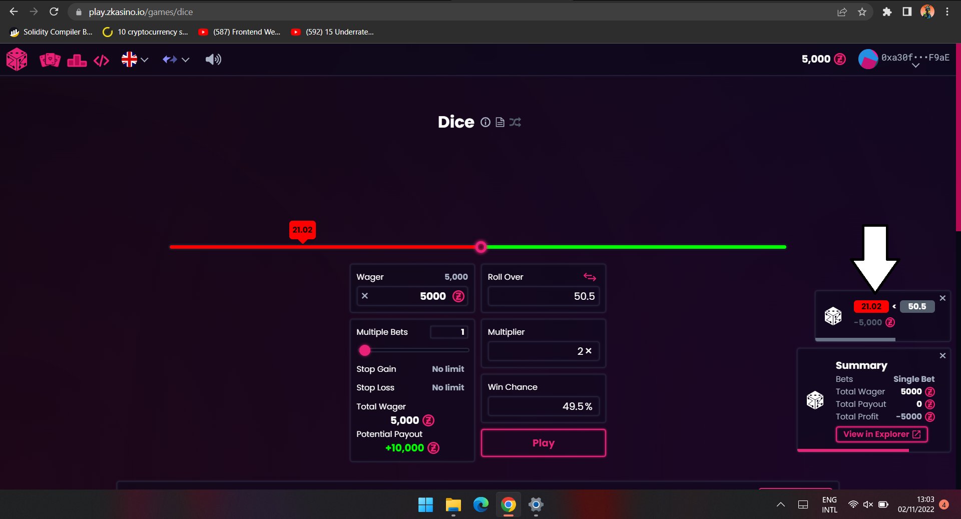Click the shuffle icon beside Dice title
The image size is (961, 519).
[515, 122]
